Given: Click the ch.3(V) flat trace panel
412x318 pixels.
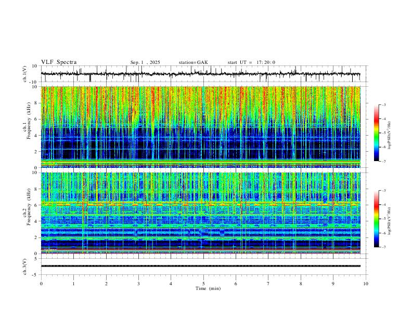Looking at the screenshot, I should tap(204, 267).
